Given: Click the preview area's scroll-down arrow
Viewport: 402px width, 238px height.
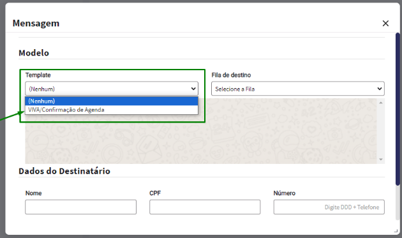Looking at the screenshot, I should tap(381, 160).
